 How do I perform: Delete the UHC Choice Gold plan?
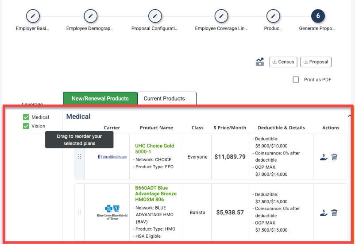point(334,157)
